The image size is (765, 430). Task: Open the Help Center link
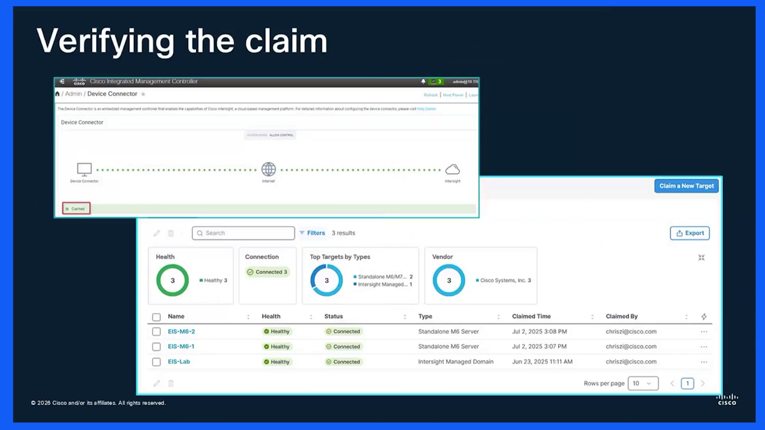click(426, 109)
